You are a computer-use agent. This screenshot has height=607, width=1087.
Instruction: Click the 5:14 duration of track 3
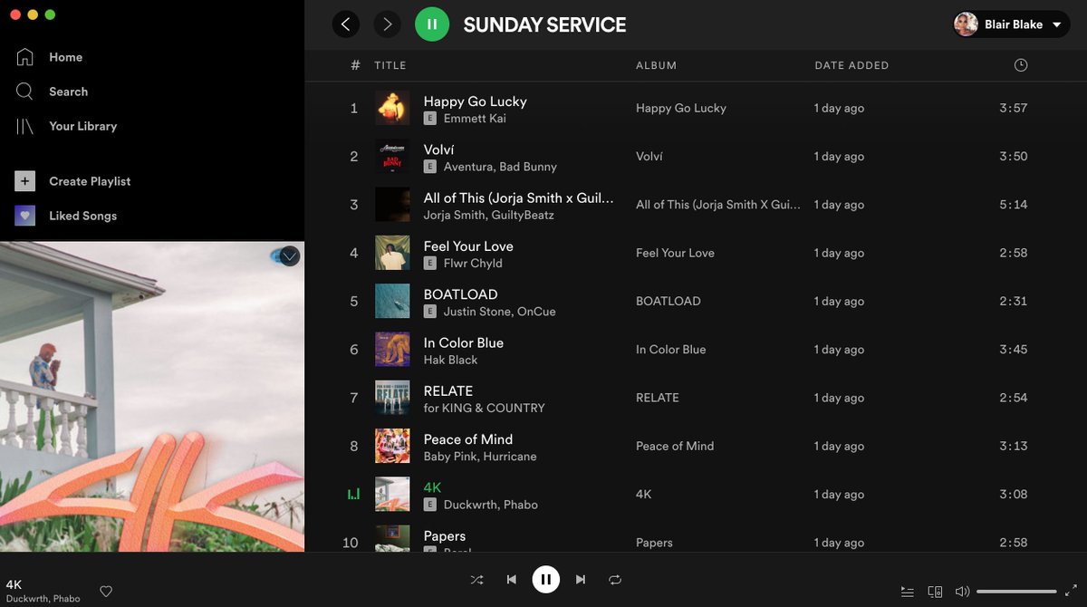click(1014, 205)
